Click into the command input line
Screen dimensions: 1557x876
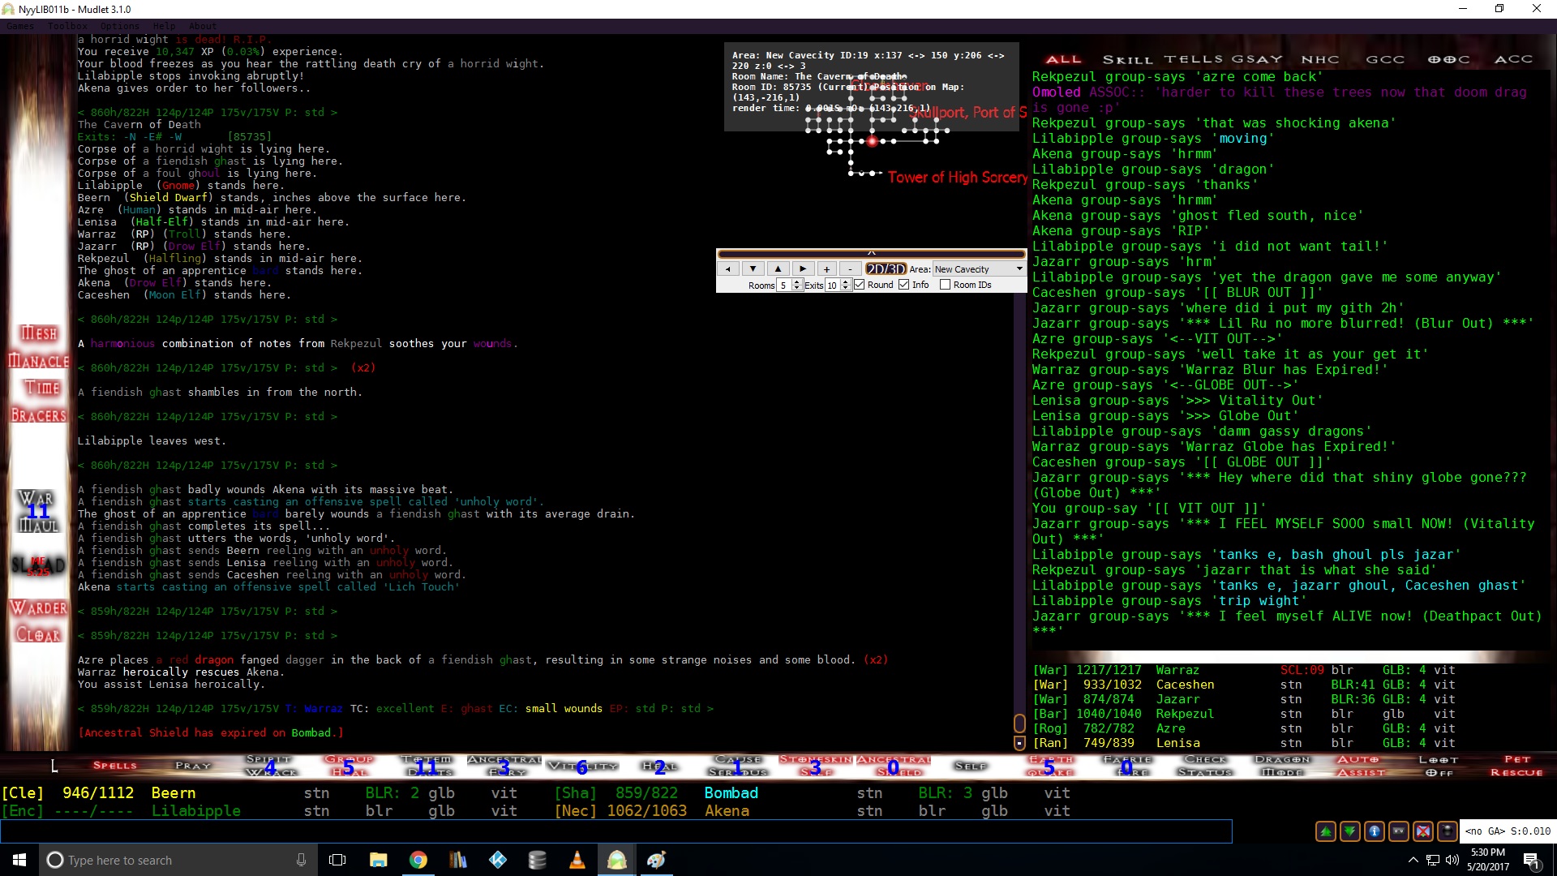click(616, 831)
